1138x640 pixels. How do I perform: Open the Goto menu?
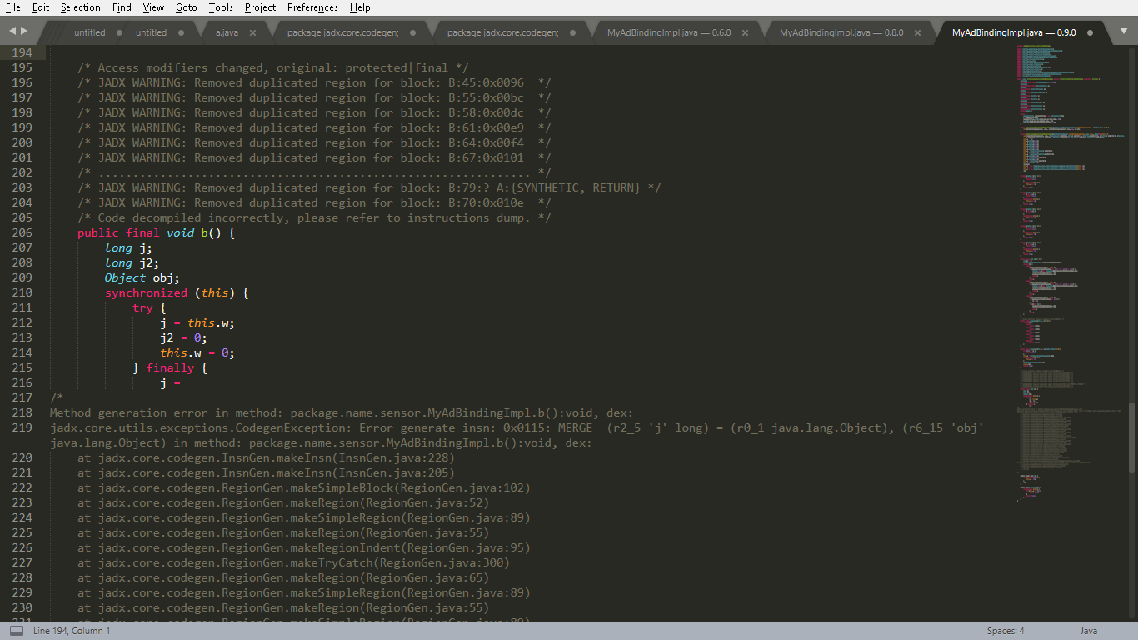pyautogui.click(x=186, y=7)
